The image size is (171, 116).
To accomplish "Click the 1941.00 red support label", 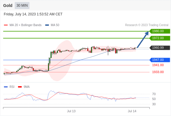I will coord(158,65).
